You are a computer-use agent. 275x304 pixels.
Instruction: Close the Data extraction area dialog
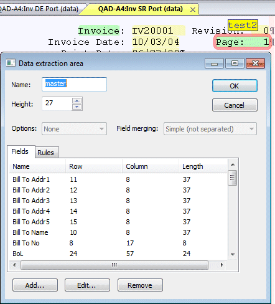(x=255, y=64)
